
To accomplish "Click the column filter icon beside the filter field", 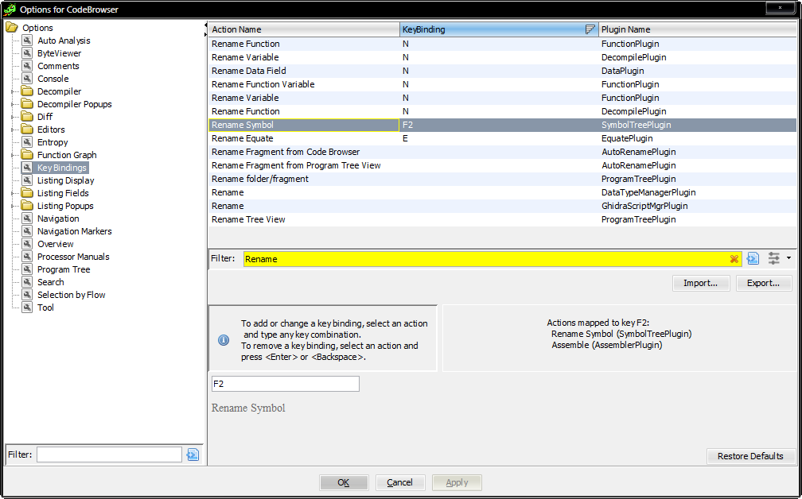I will click(x=752, y=258).
